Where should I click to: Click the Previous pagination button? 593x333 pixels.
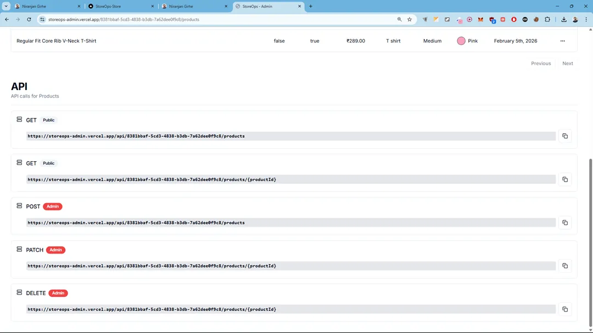pyautogui.click(x=541, y=64)
